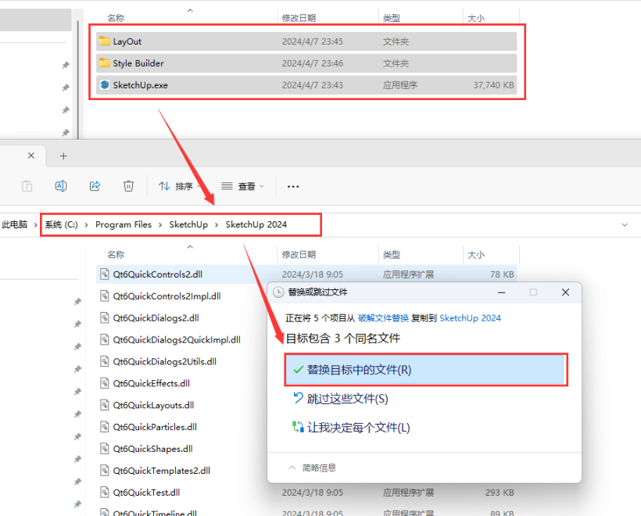Select the Qt6QuickControls2.dll file icon
The width and height of the screenshot is (641, 516).
pyautogui.click(x=105, y=274)
